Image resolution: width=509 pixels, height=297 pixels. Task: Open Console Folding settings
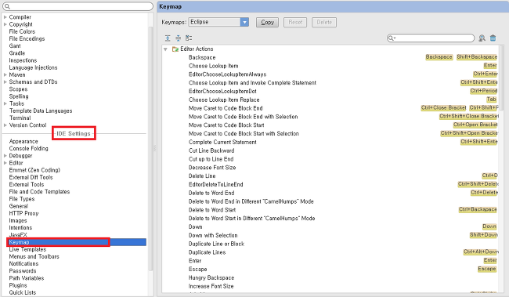point(28,149)
